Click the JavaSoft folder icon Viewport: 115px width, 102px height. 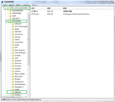click(x=13, y=60)
